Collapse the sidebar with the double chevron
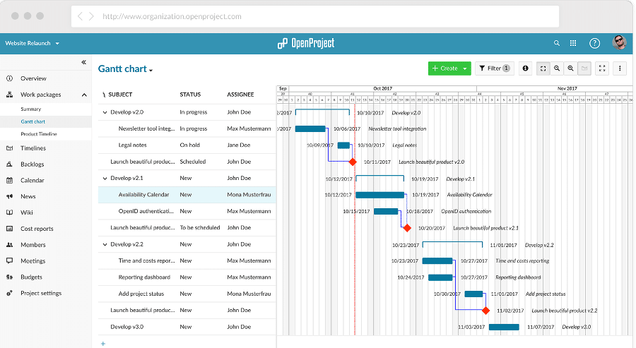Image resolution: width=636 pixels, height=348 pixels. [83, 62]
